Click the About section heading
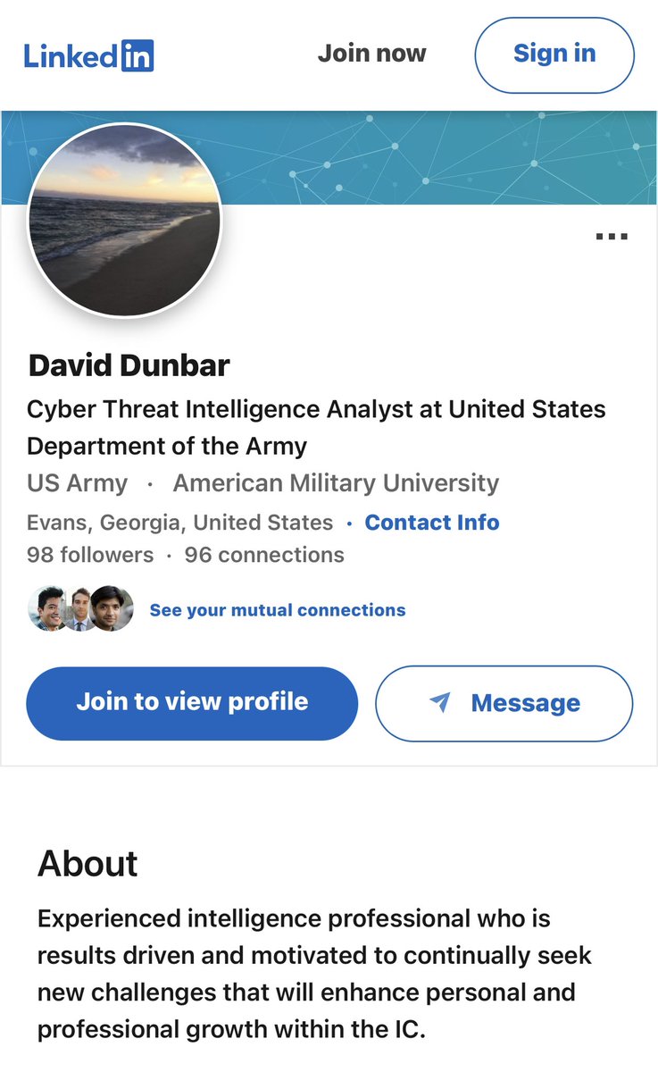Viewport: 658px width, 1072px height. click(87, 864)
